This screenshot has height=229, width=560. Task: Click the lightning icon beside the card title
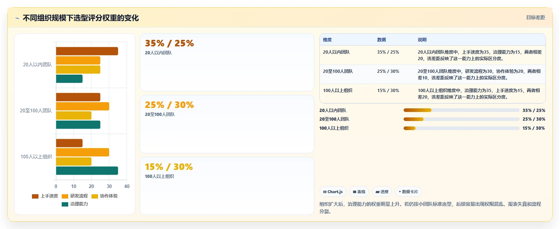tap(17, 18)
